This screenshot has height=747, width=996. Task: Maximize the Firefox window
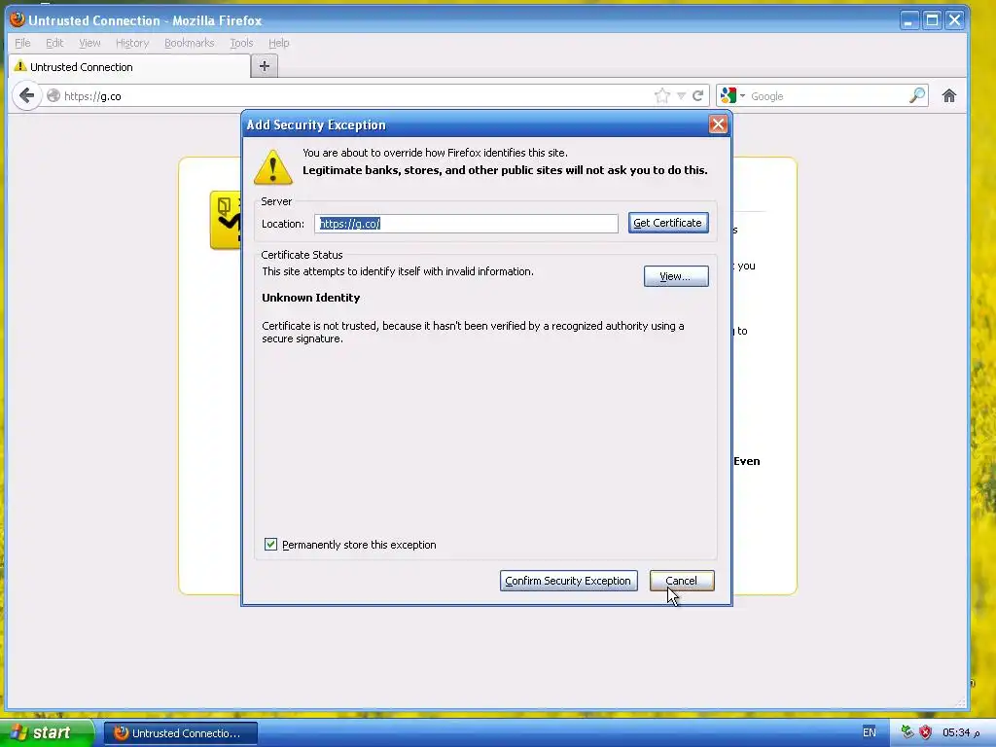(x=932, y=20)
